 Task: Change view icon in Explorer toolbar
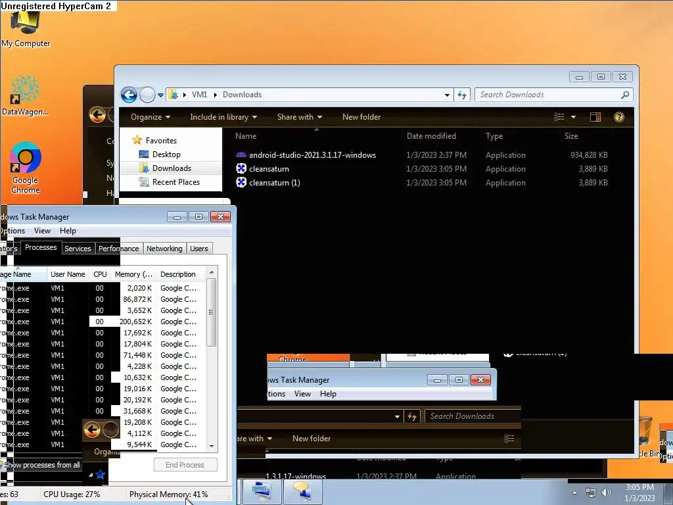559,117
